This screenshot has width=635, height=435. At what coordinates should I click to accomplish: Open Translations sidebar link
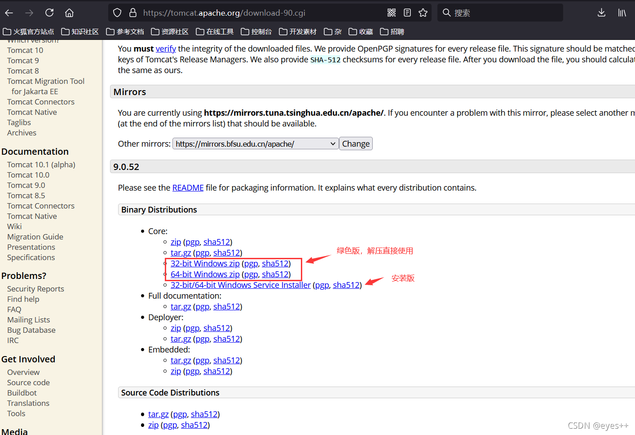tap(28, 403)
